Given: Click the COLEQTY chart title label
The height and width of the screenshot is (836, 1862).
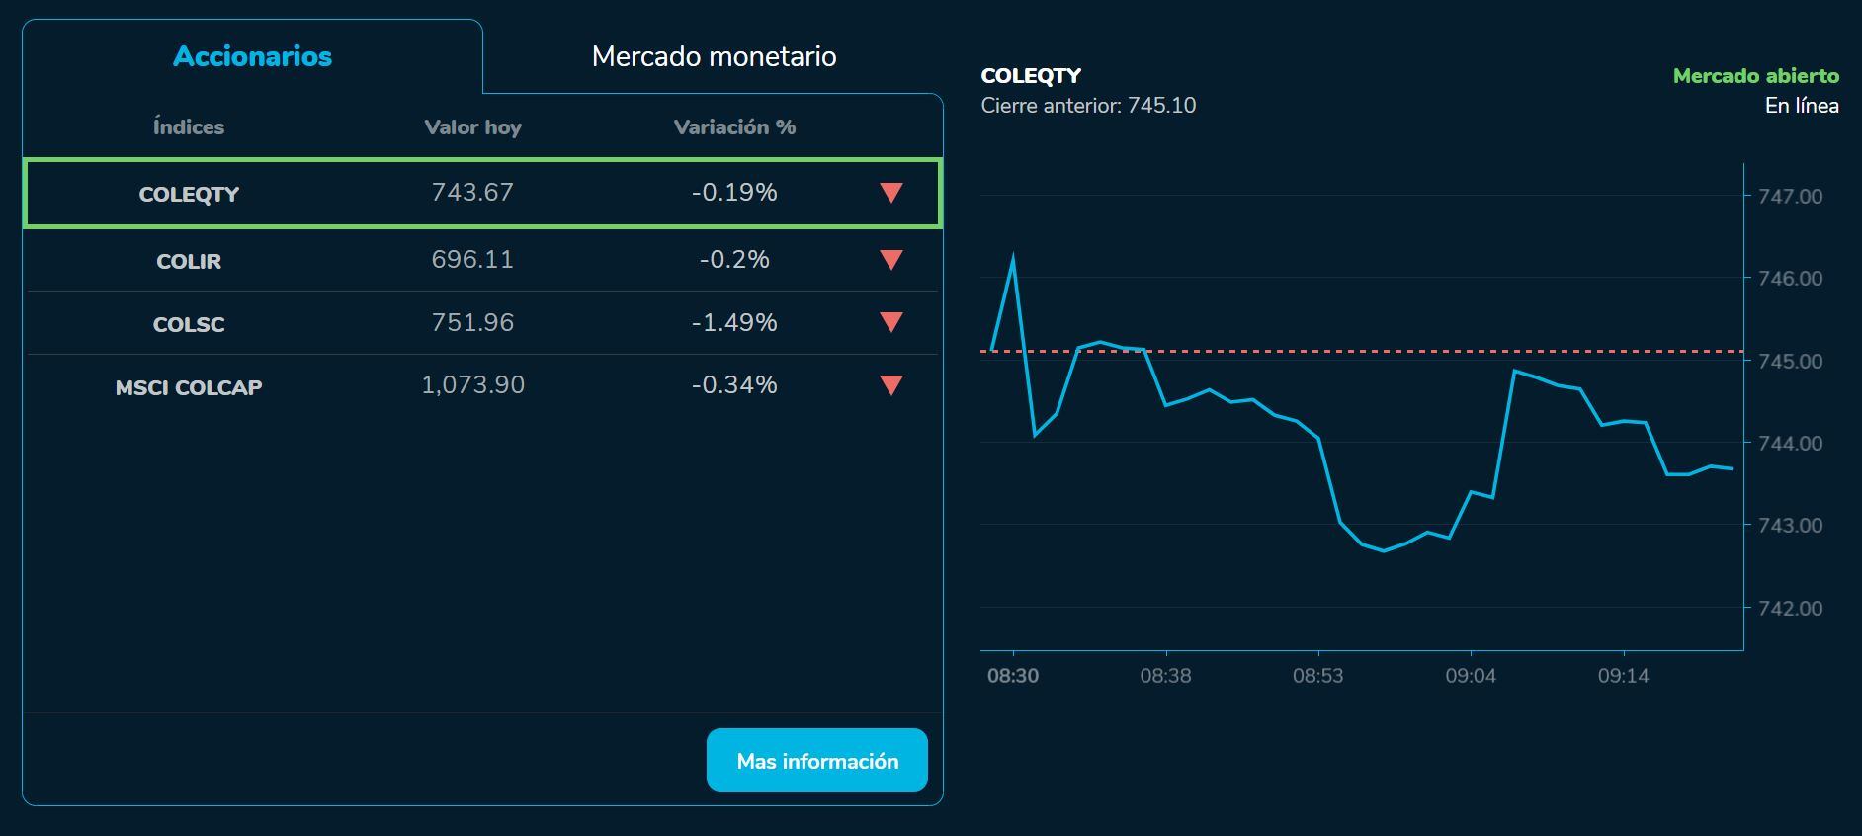Looking at the screenshot, I should (x=1030, y=75).
